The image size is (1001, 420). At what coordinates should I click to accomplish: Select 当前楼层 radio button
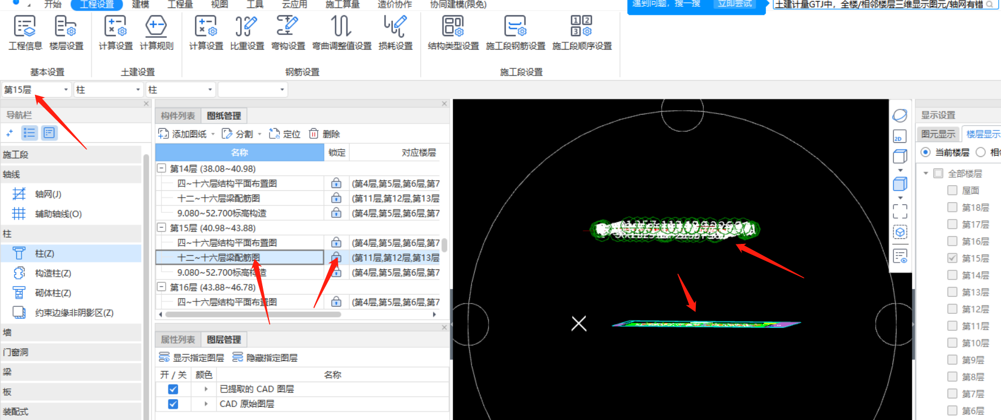[926, 152]
